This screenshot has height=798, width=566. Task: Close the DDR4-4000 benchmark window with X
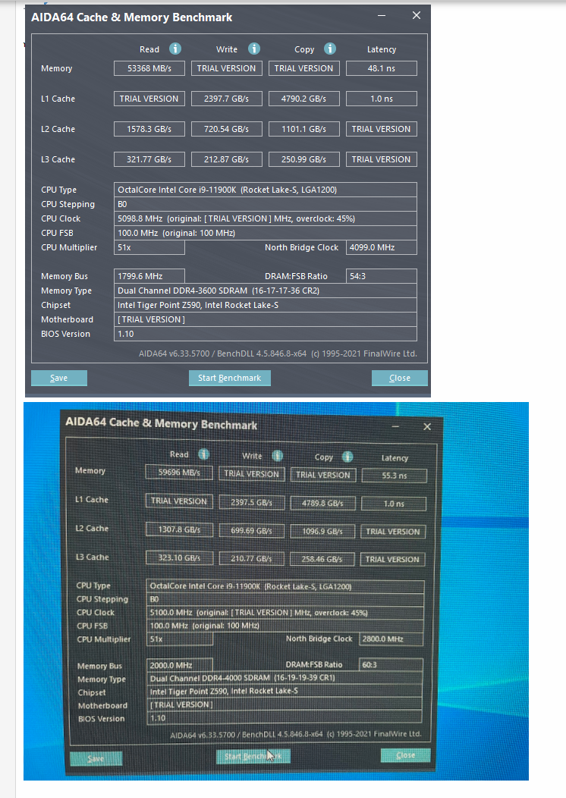pos(427,426)
